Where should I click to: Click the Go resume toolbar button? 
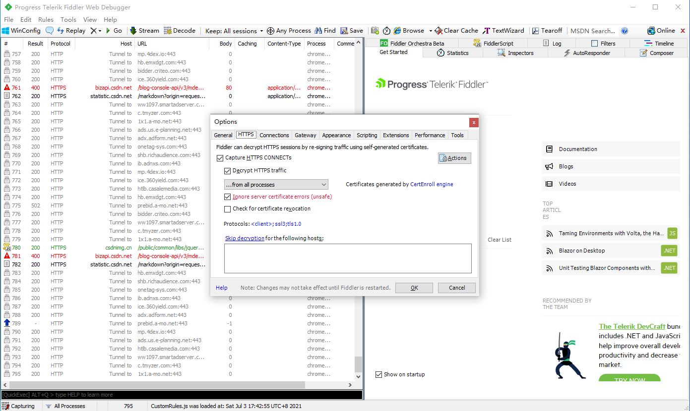(x=114, y=31)
